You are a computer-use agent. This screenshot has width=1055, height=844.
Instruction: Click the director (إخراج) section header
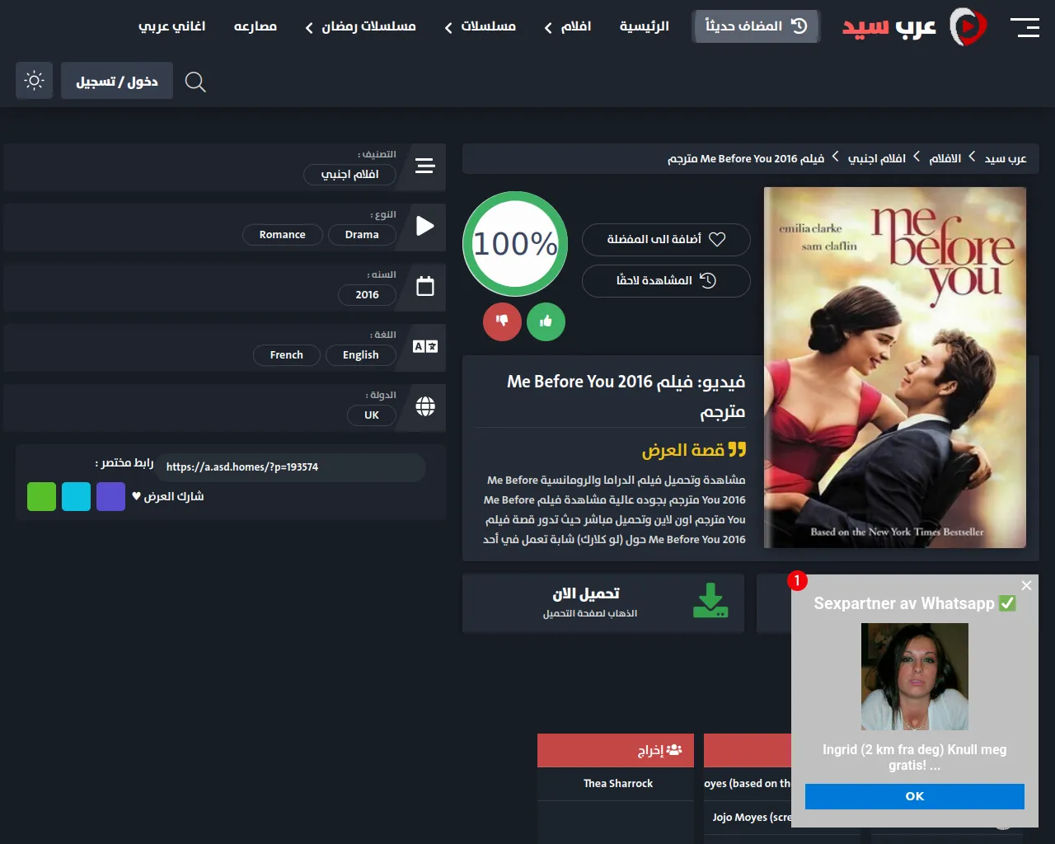616,751
